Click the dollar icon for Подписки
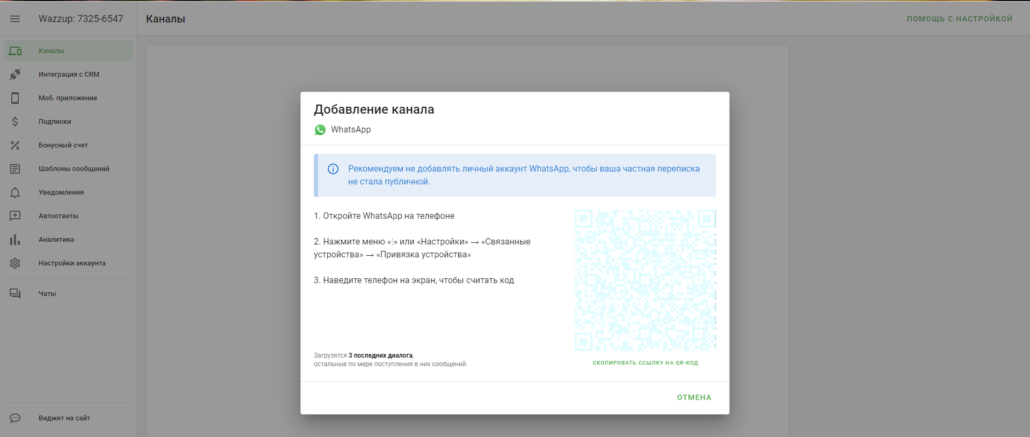Image resolution: width=1030 pixels, height=437 pixels. point(15,122)
